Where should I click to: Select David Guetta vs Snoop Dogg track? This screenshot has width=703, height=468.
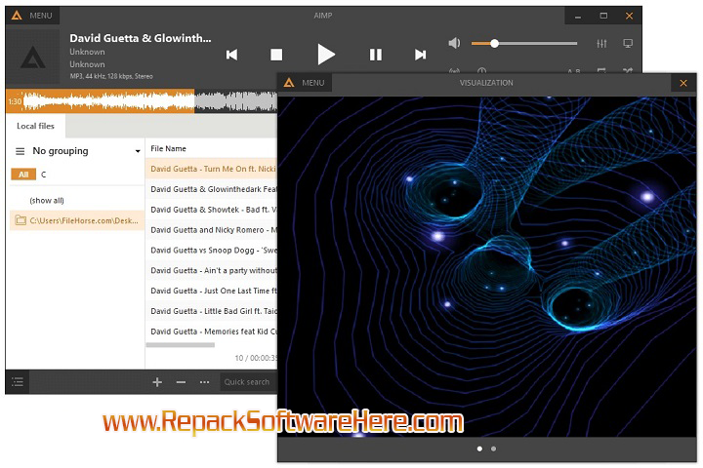(x=212, y=250)
